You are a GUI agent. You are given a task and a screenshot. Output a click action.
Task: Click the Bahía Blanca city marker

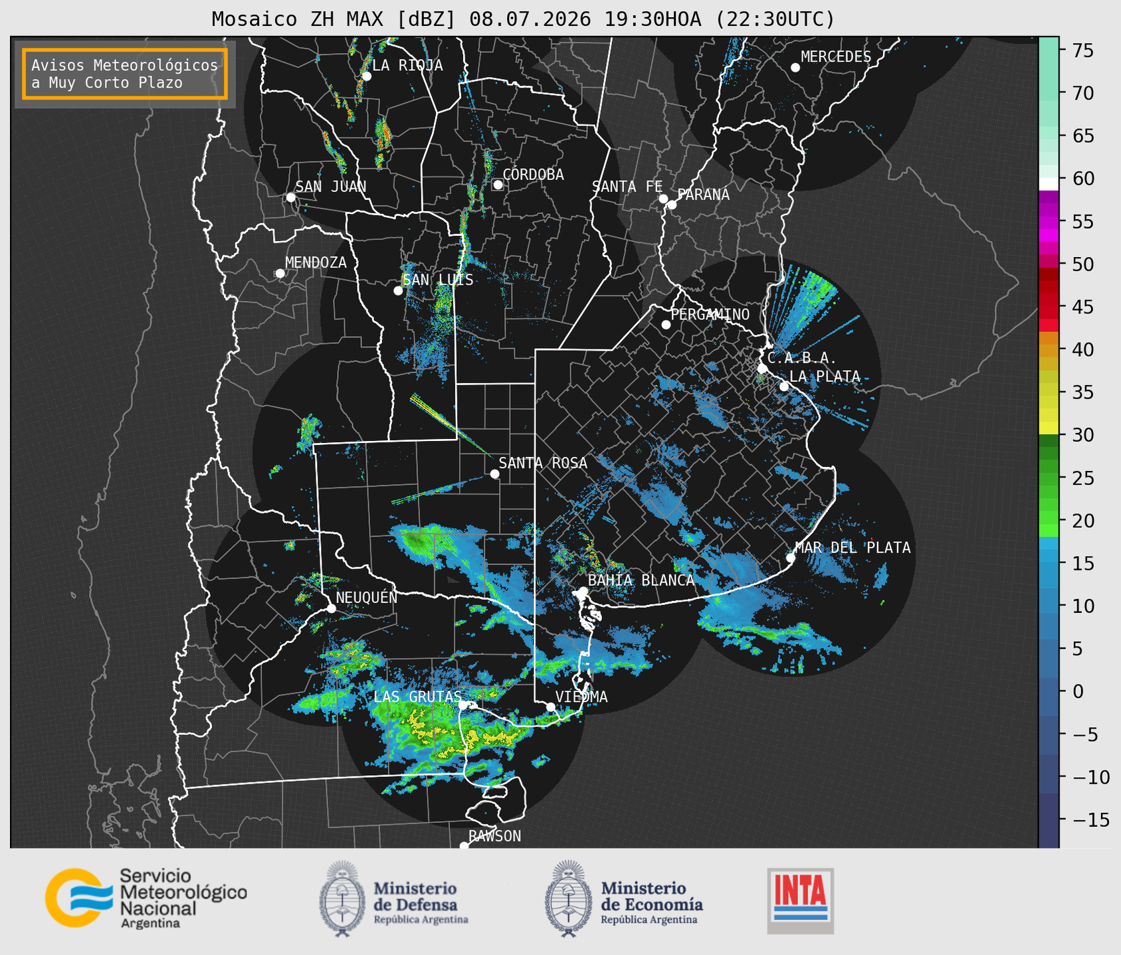coord(583,591)
